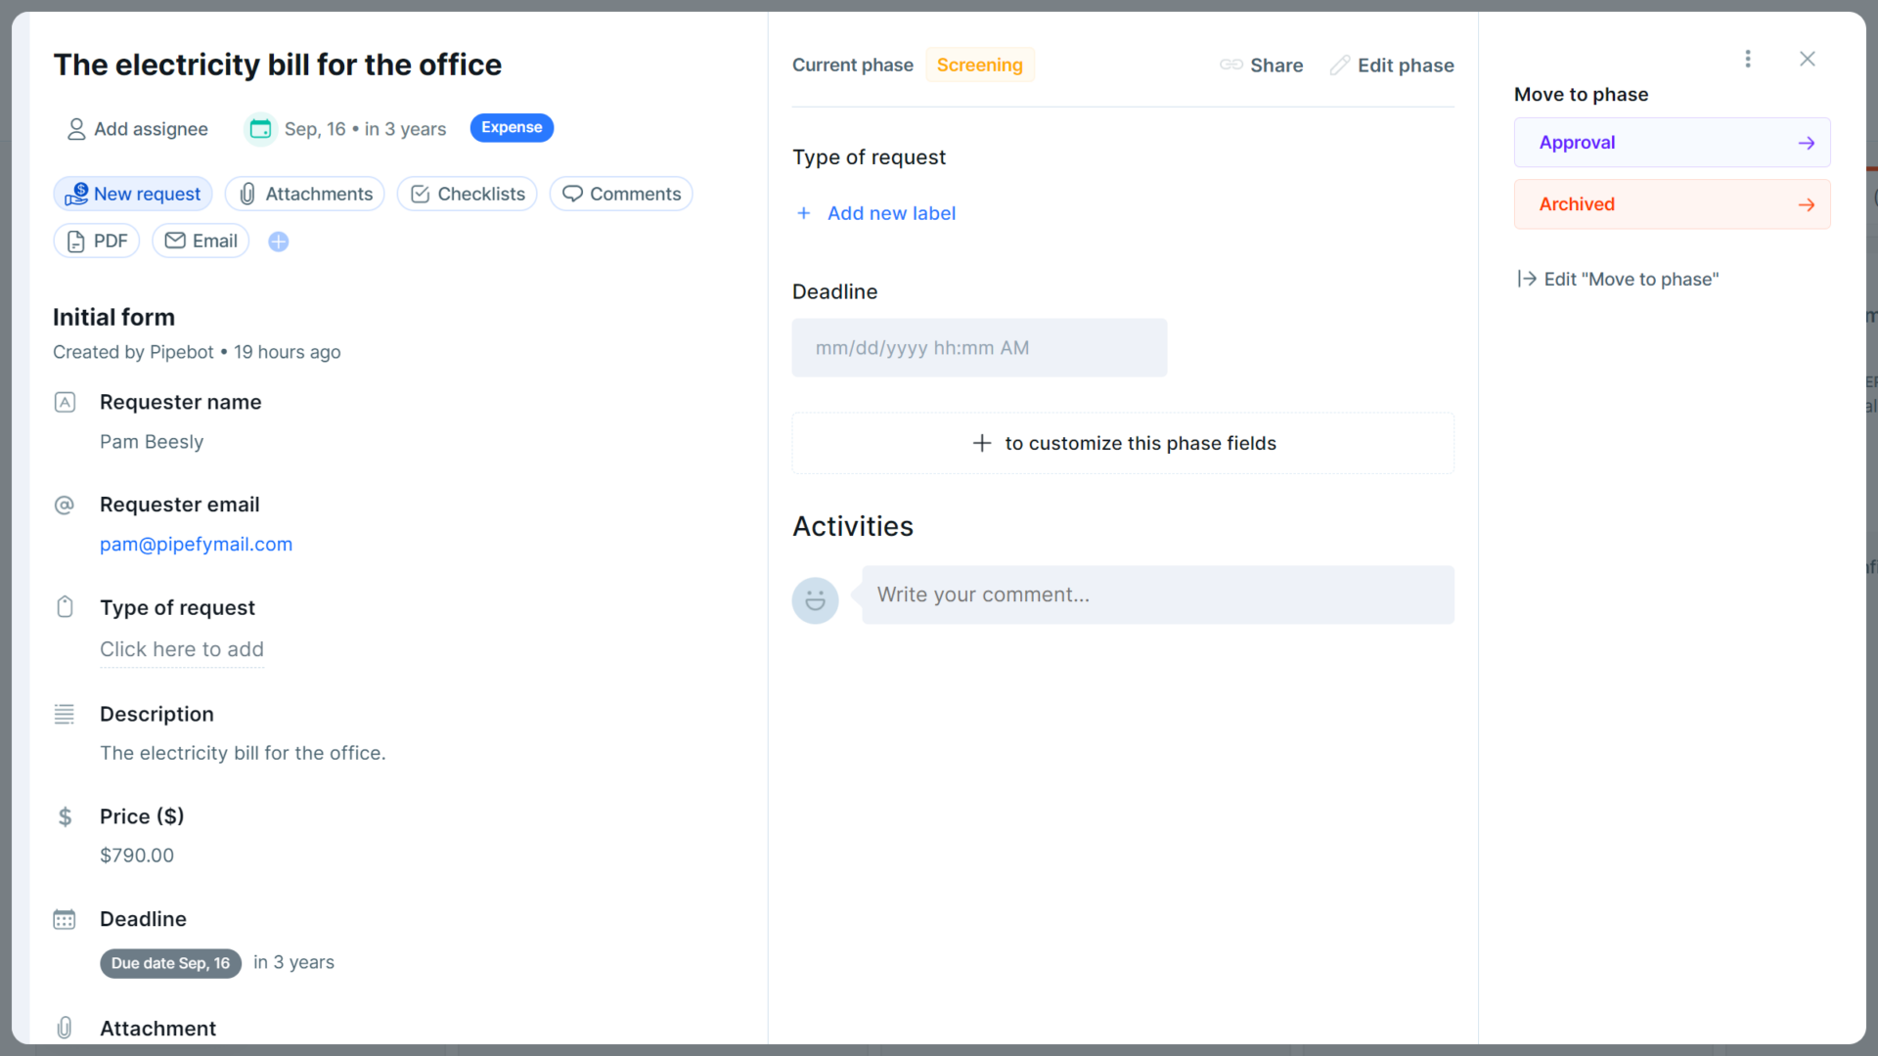Open the Comments panel
Image resolution: width=1878 pixels, height=1056 pixels.
(620, 194)
